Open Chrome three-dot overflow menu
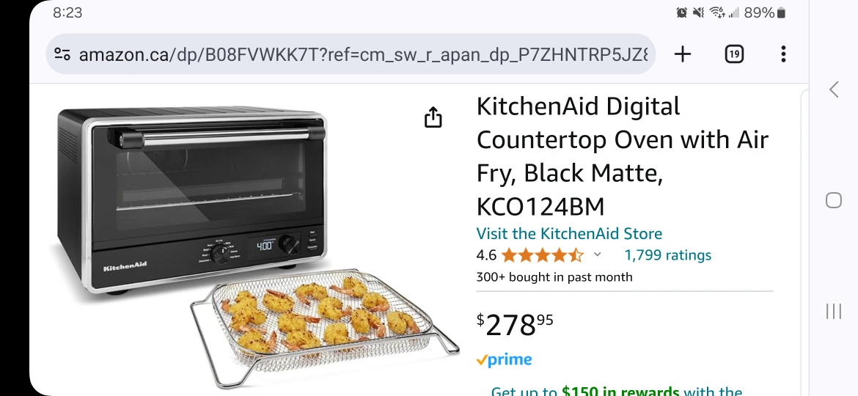858x396 pixels. pos(783,54)
